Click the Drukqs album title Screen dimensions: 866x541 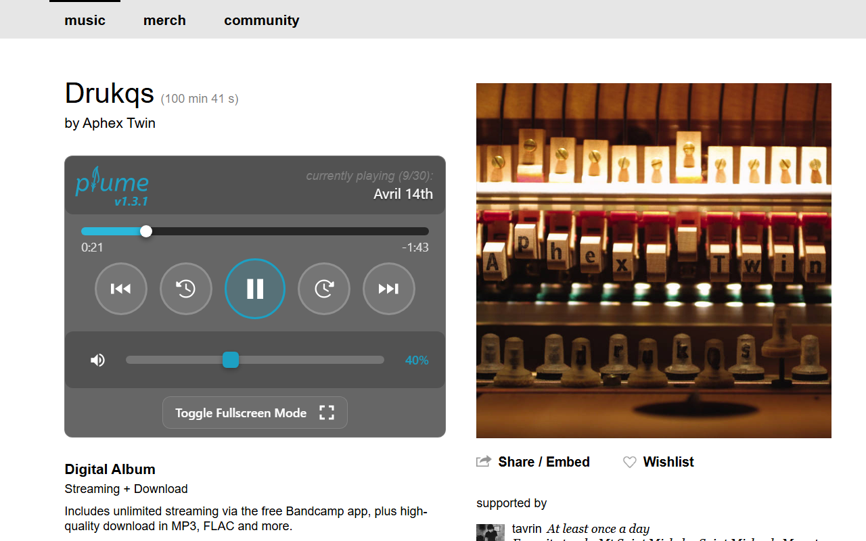(x=110, y=93)
